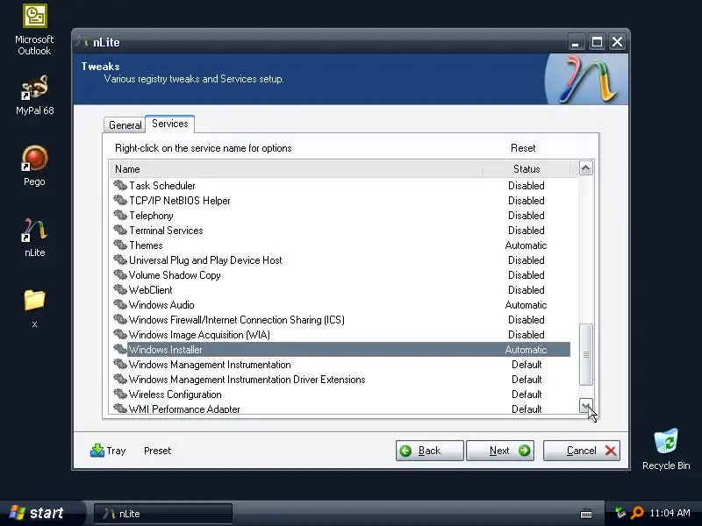Select the Volume Shadow Copy service name
This screenshot has height=526, width=702.
point(175,275)
